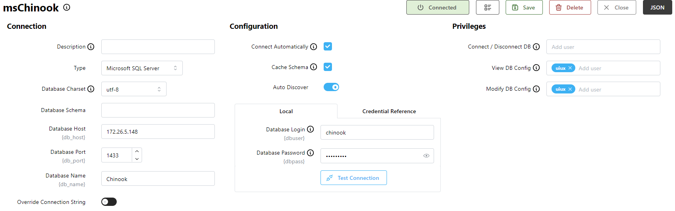The image size is (675, 211).
Task: Click info icon beside Database Login
Action: [x=311, y=129]
